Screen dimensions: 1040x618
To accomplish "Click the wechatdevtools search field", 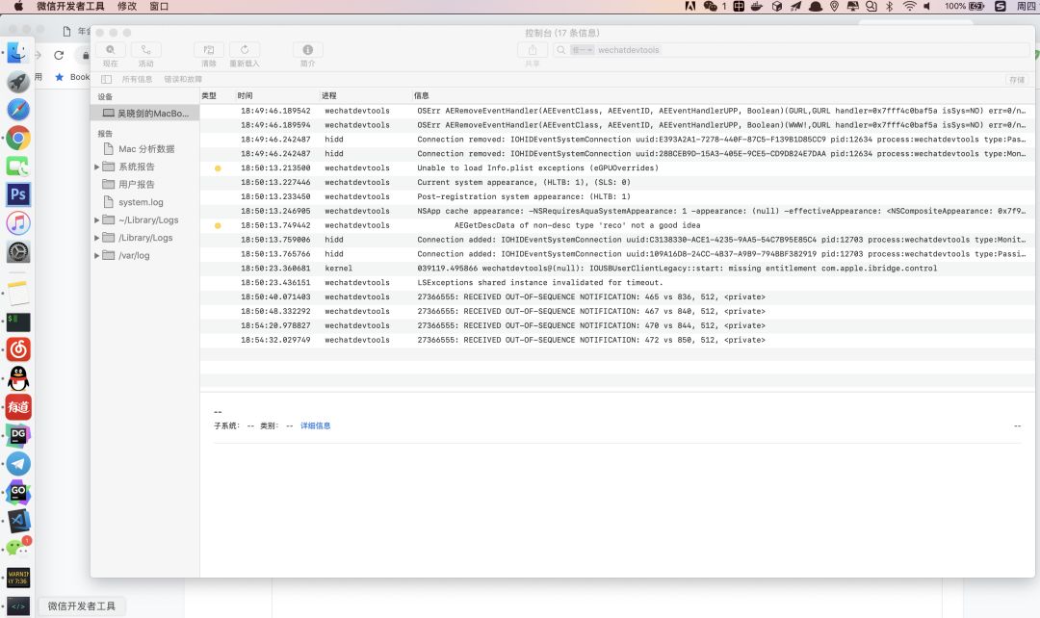I will [790, 50].
